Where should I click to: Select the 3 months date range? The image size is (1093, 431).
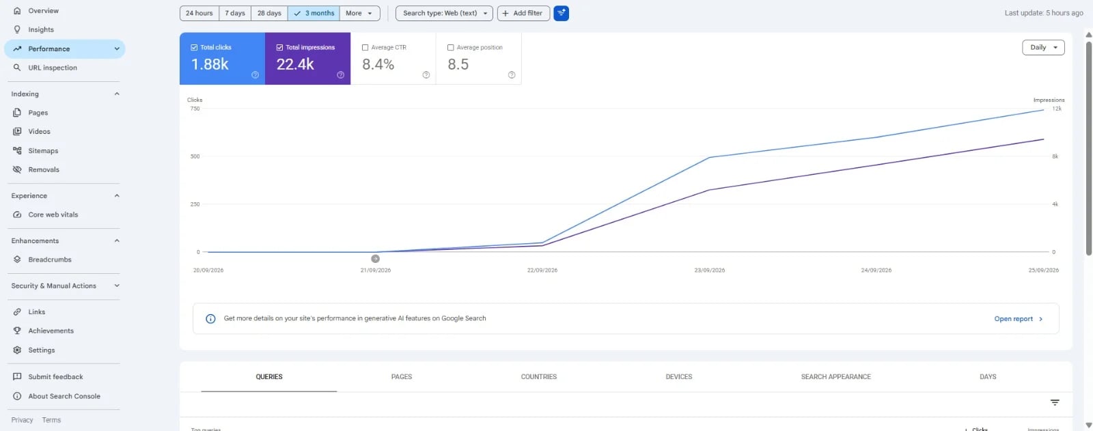[x=314, y=13]
